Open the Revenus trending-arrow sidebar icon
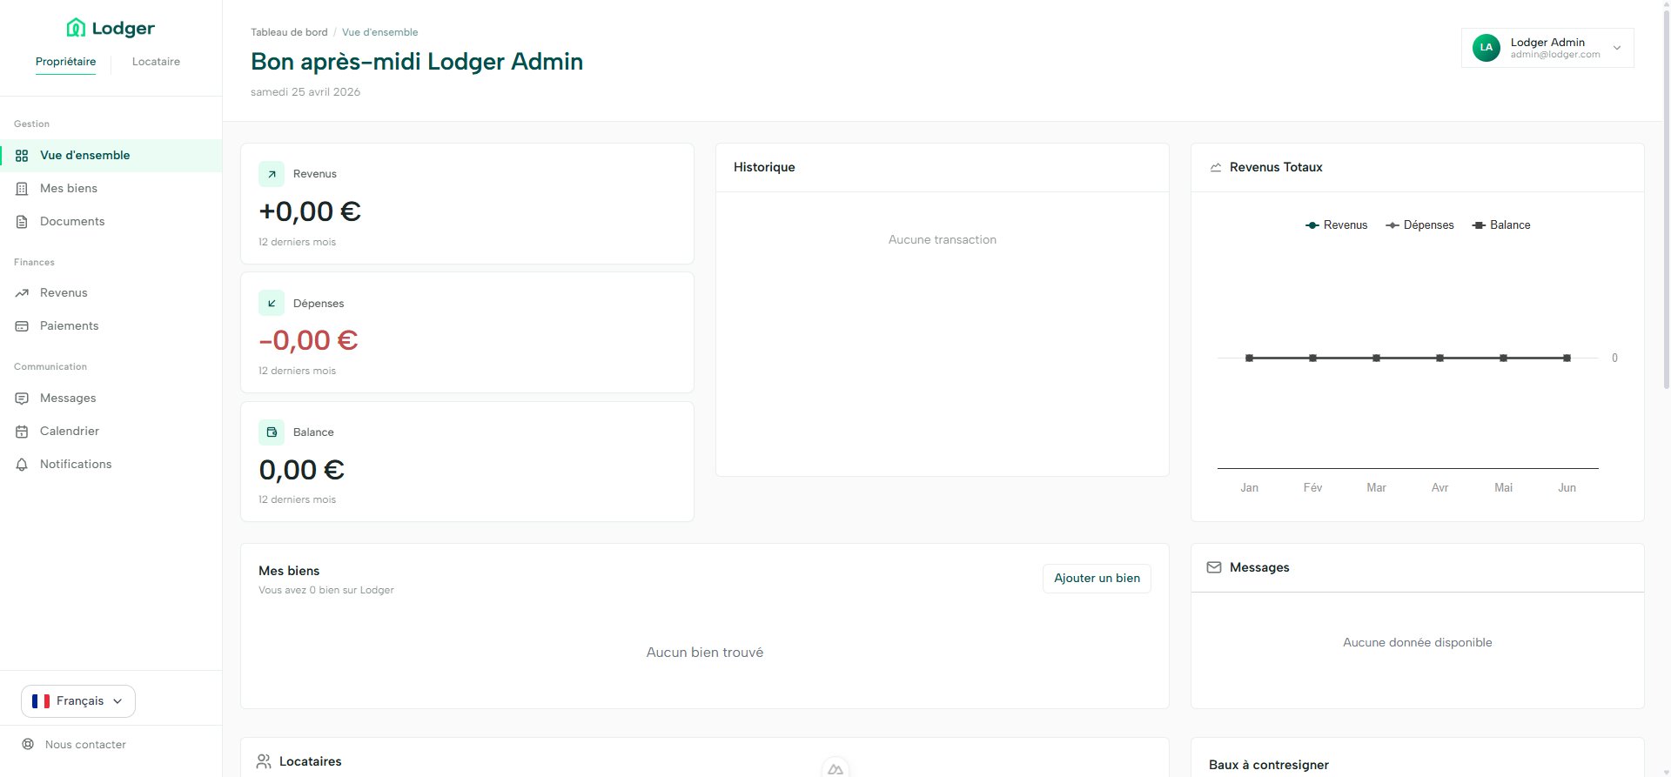Viewport: 1671px width, 777px height. (x=22, y=293)
